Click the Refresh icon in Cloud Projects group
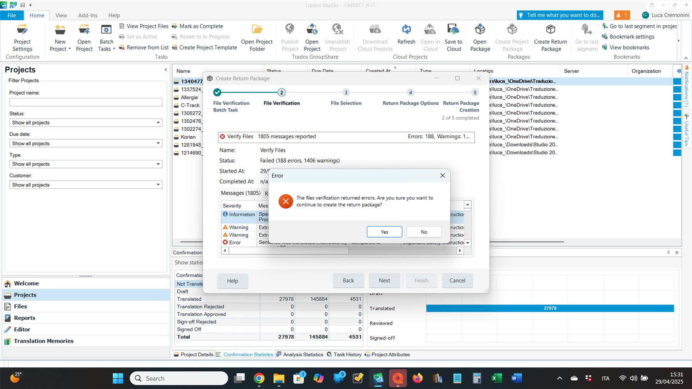The image size is (692, 389). point(406,37)
